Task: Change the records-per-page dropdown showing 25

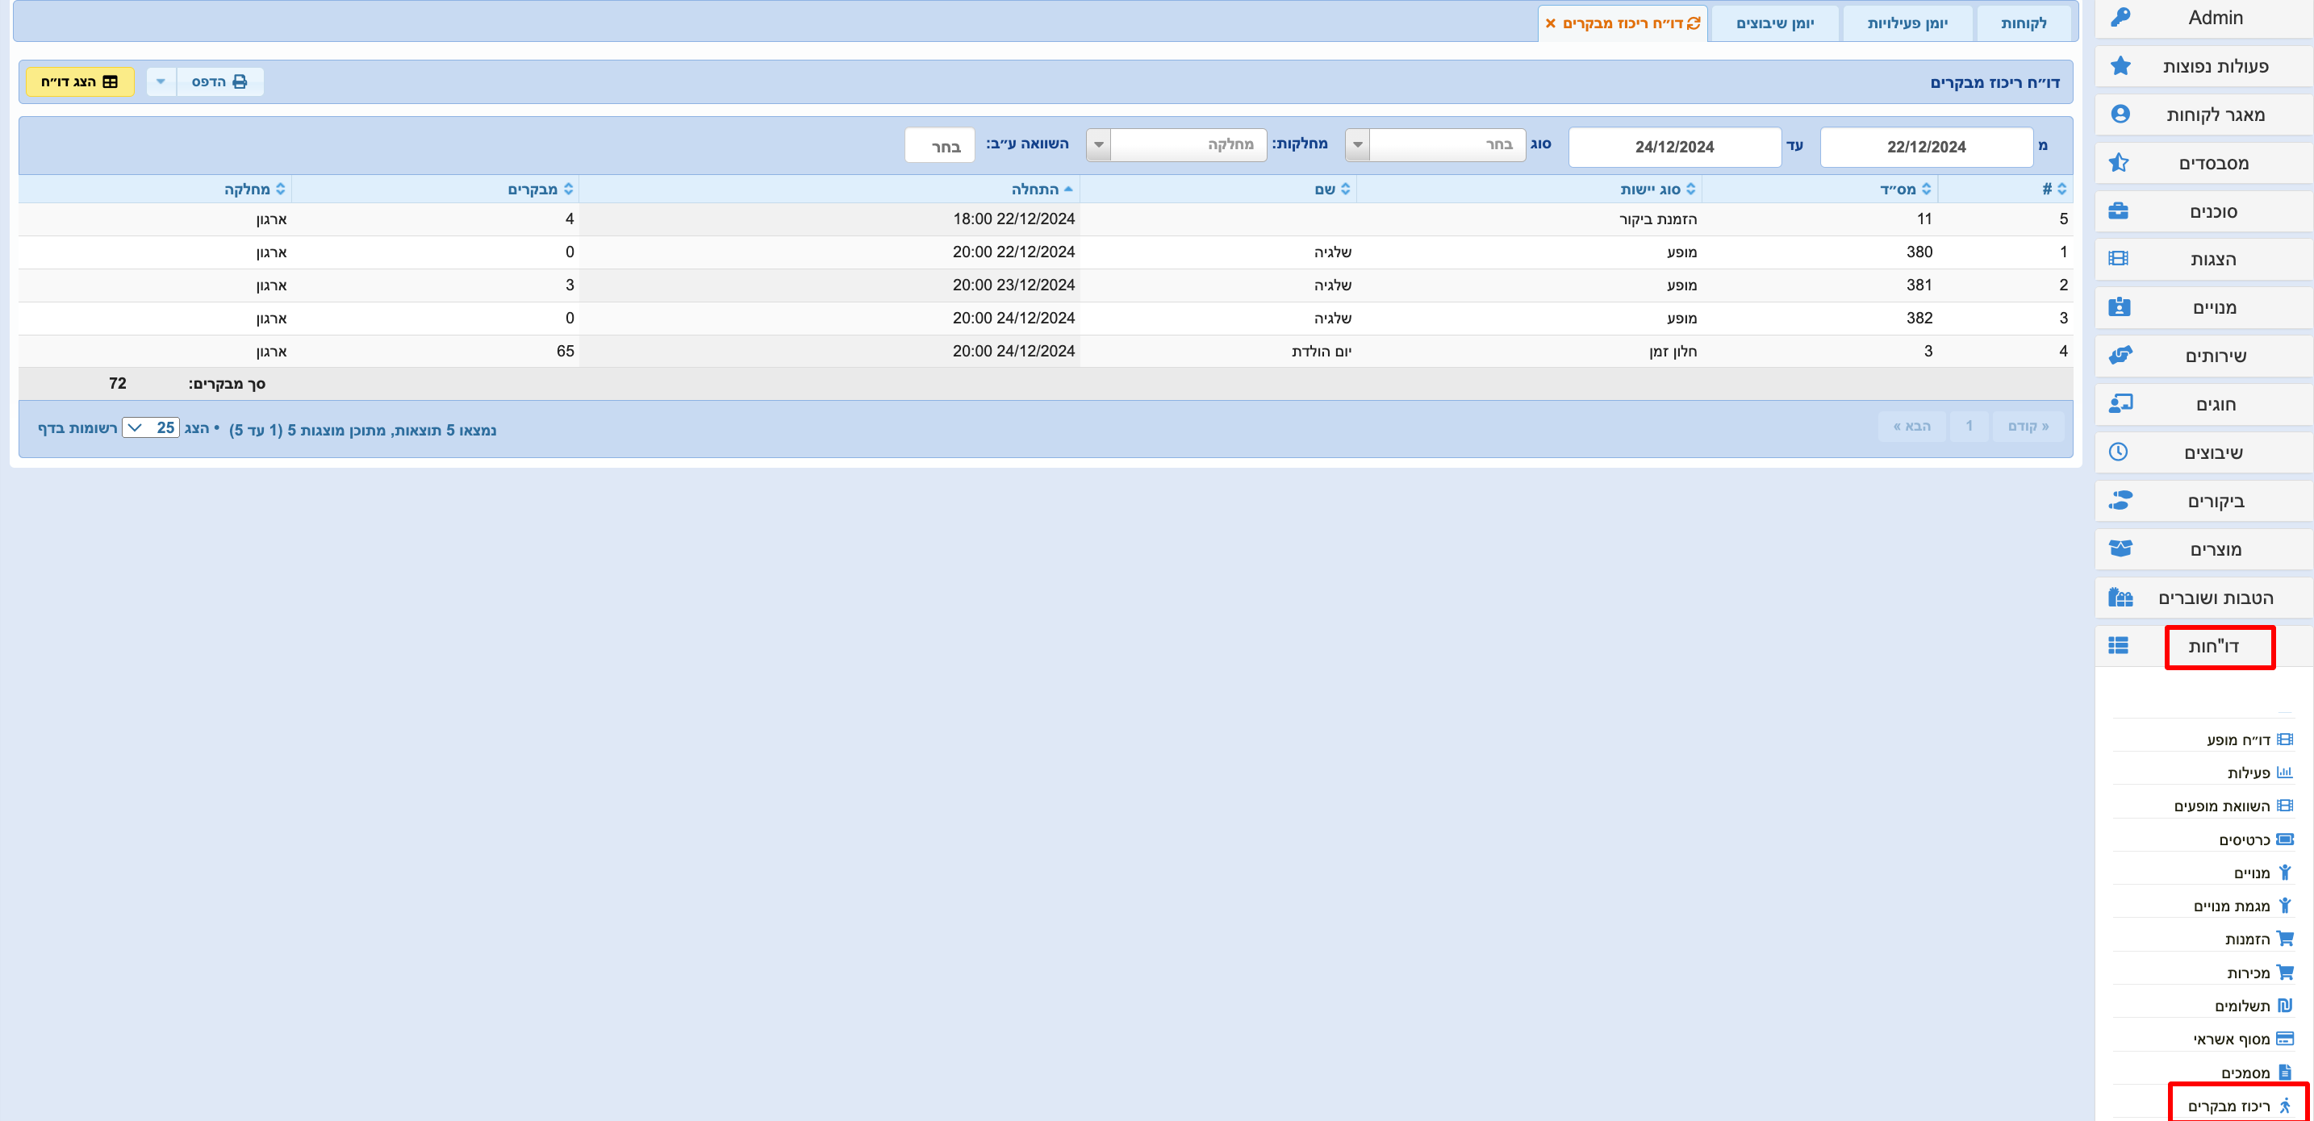Action: coord(151,427)
